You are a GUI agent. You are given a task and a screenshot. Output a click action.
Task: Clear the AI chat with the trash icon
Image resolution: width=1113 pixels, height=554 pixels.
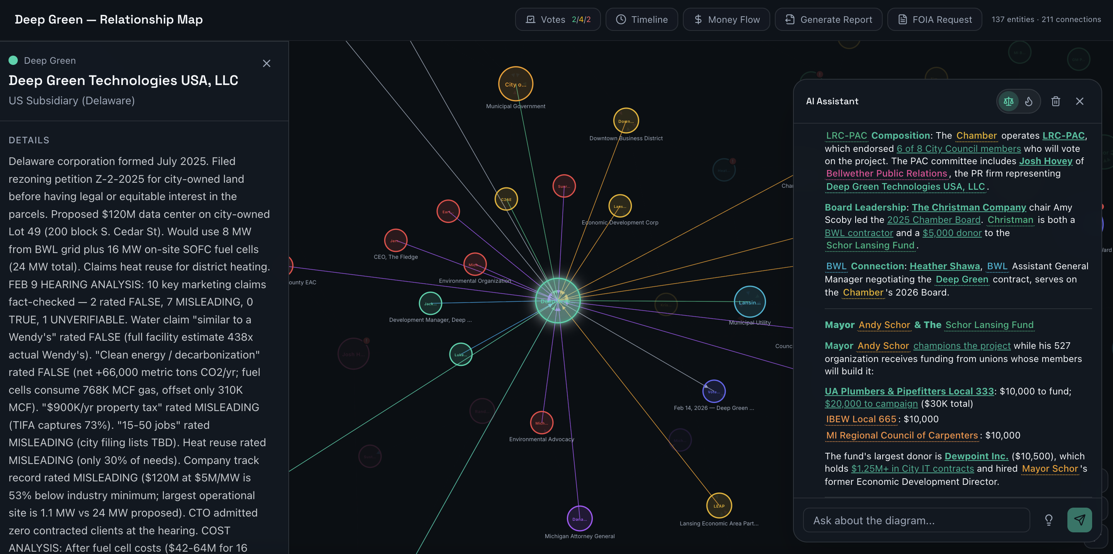[1055, 101]
